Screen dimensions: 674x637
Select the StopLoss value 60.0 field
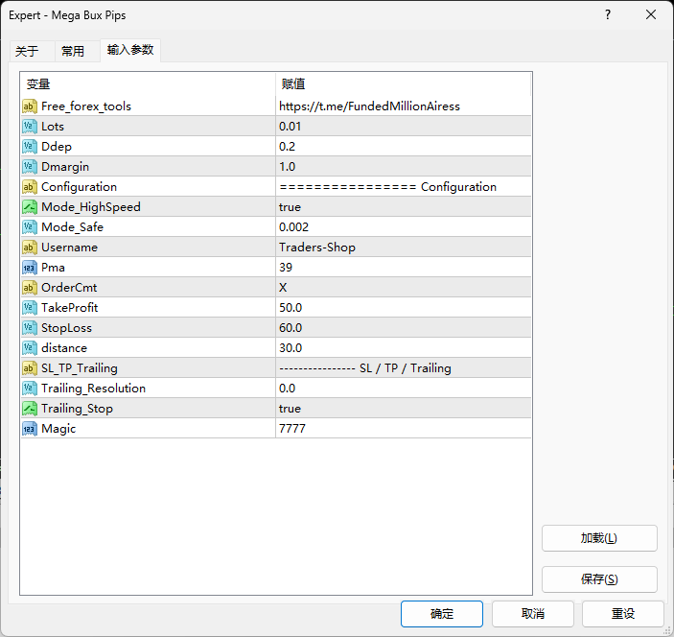coord(403,328)
